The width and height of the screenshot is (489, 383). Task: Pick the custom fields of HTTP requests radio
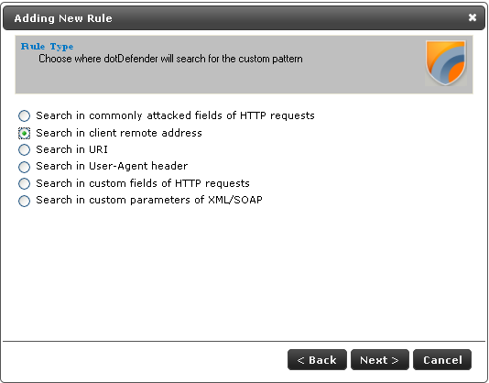(x=24, y=183)
